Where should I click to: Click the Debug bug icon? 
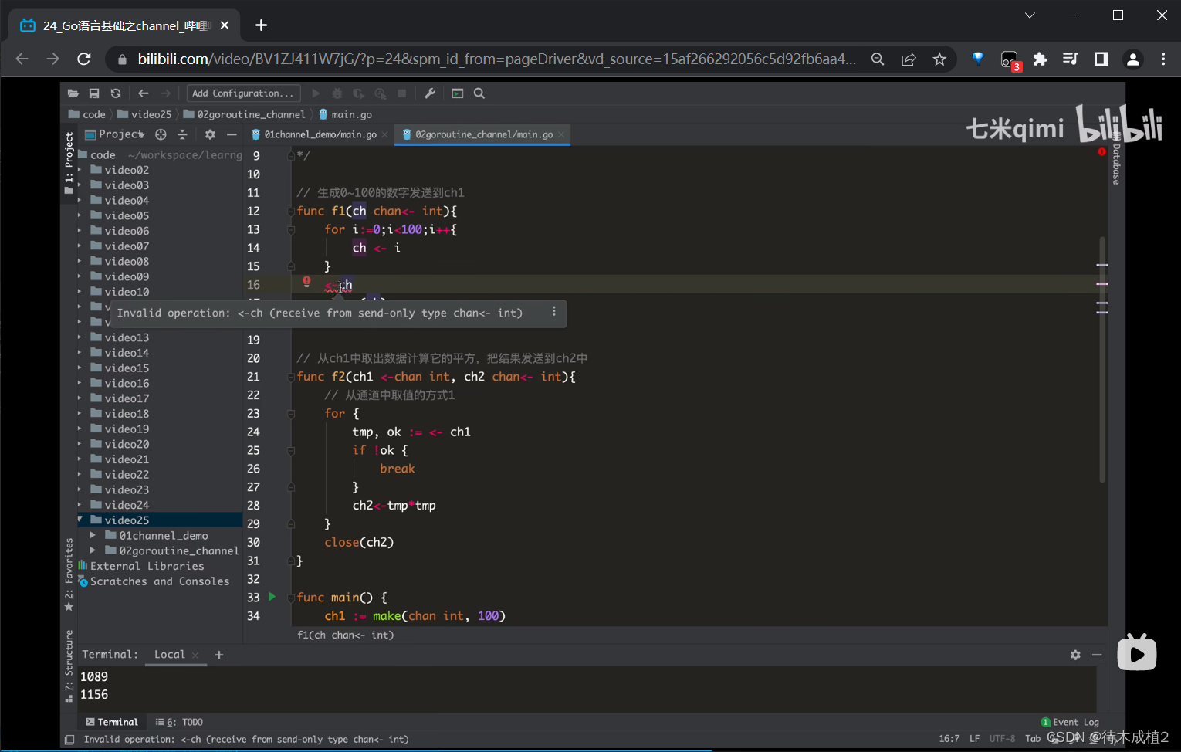[337, 93]
